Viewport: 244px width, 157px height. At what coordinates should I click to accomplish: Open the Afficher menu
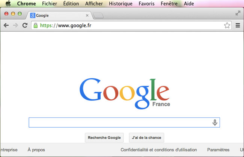click(x=94, y=4)
